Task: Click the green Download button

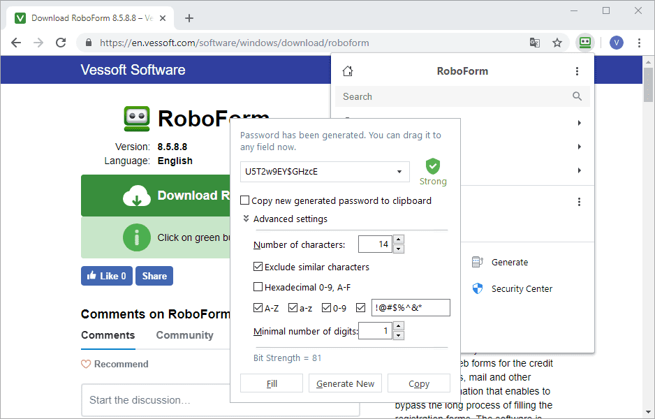Action: pyautogui.click(x=156, y=196)
